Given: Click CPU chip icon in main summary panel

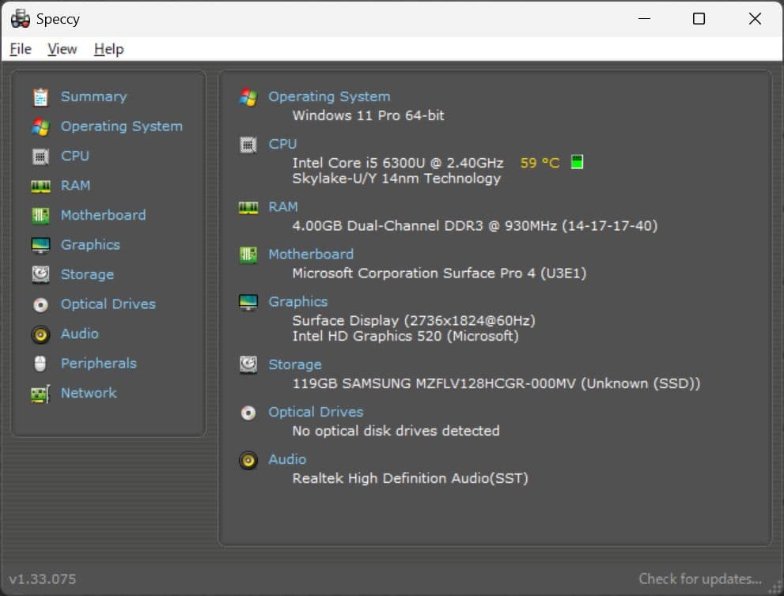Looking at the screenshot, I should click(248, 145).
